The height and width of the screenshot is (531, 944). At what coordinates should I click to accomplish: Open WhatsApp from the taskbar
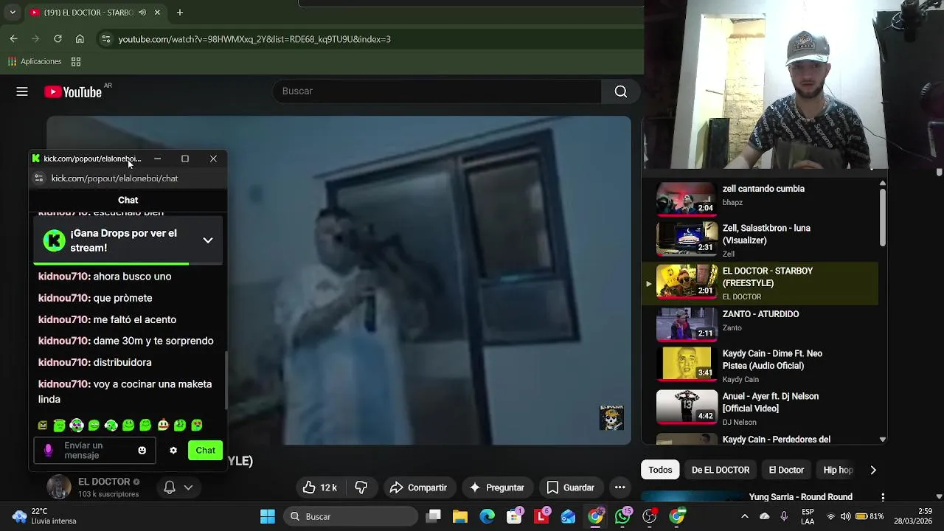[622, 516]
